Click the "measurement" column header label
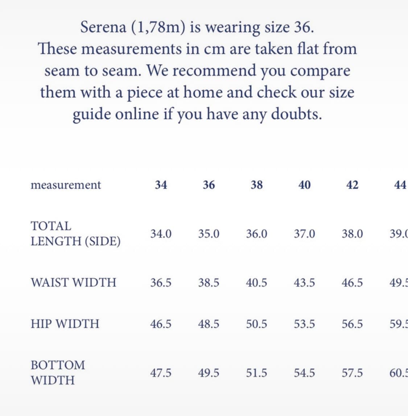This screenshot has width=408, height=416. (66, 185)
